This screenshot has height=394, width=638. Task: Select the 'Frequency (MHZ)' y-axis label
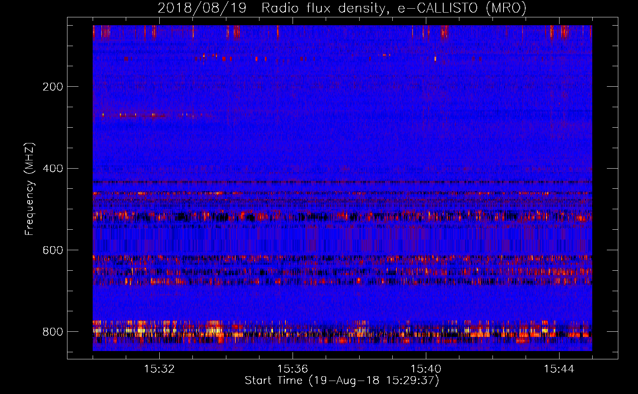pyautogui.click(x=30, y=189)
